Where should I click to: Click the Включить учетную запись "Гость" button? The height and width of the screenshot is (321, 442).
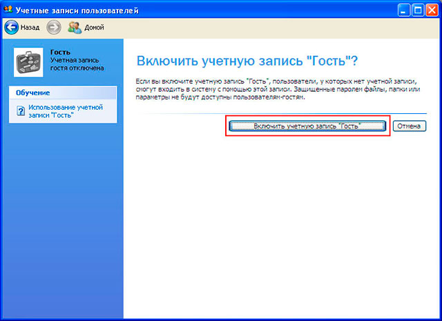point(307,126)
